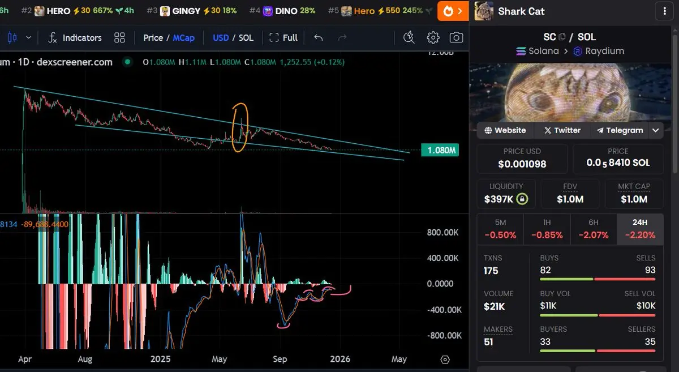Open the token Twitter link
The width and height of the screenshot is (679, 372).
pyautogui.click(x=562, y=130)
